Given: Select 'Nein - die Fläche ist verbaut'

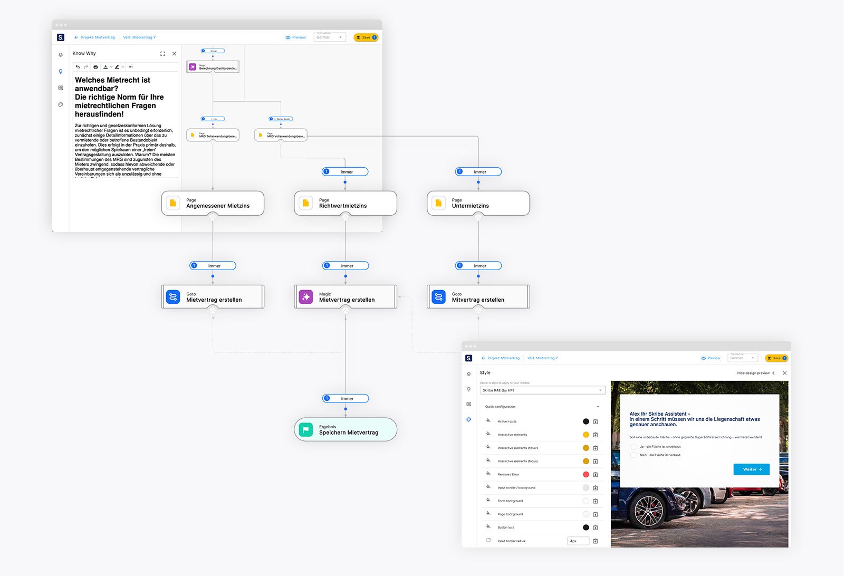Looking at the screenshot, I should [x=634, y=455].
